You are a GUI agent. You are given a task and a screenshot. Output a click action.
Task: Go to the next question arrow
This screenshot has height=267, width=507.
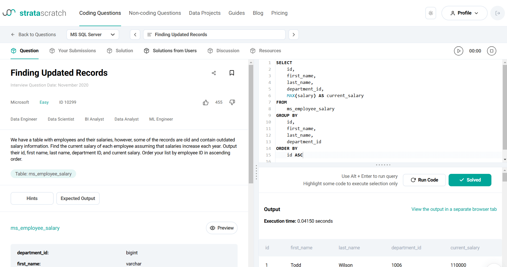(x=294, y=35)
